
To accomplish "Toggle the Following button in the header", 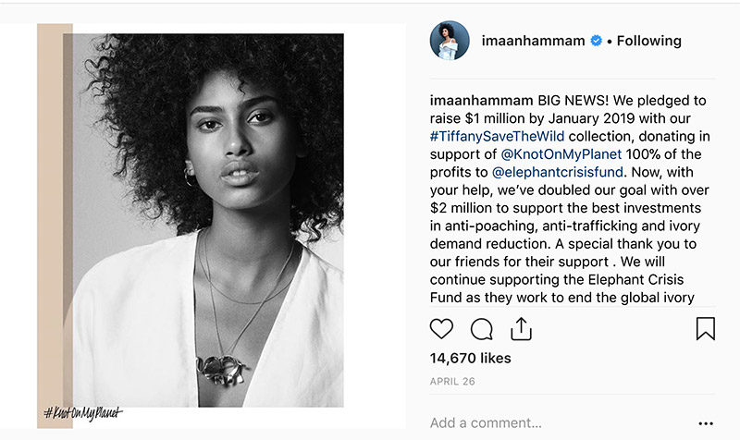I will pos(648,41).
